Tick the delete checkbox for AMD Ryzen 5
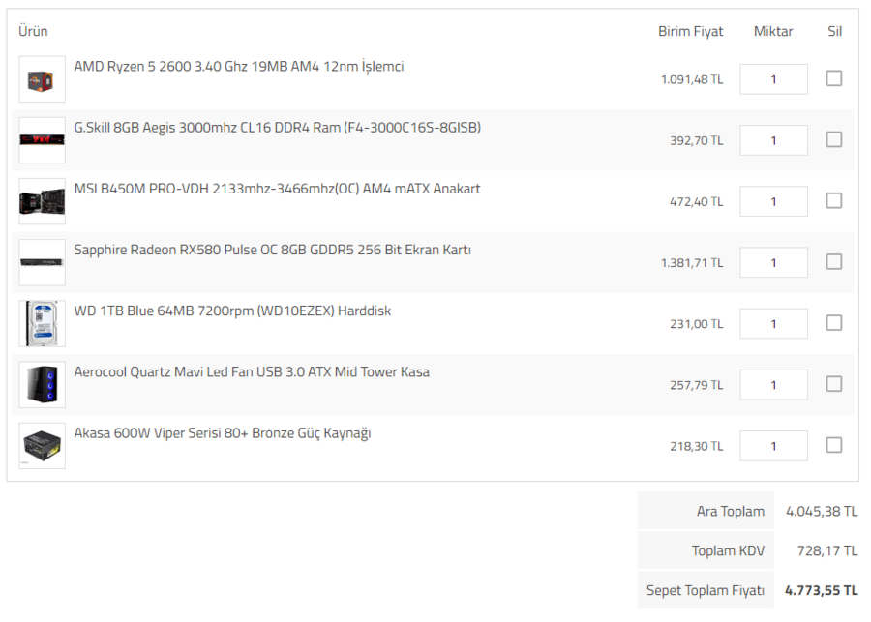This screenshot has height=622, width=871. click(833, 78)
